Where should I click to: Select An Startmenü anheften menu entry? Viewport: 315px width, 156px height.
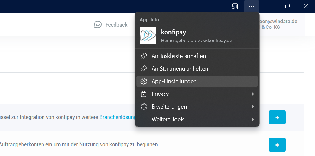[180, 69]
